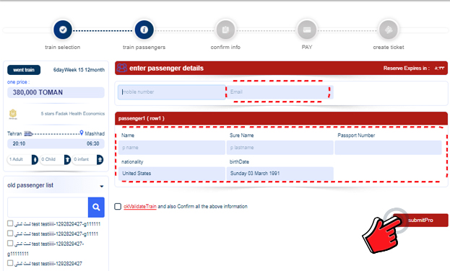Image resolution: width=450 pixels, height=271 pixels.
Task: Open the okValidateTrain rules link
Action: (140, 206)
